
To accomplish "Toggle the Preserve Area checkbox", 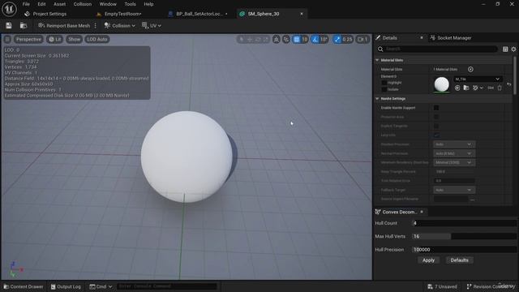I will [436, 117].
